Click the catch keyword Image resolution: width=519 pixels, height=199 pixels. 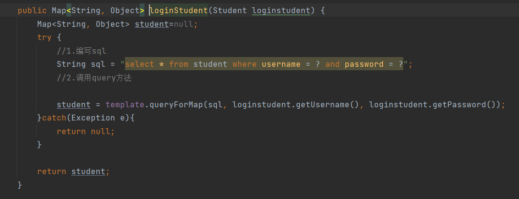point(54,118)
